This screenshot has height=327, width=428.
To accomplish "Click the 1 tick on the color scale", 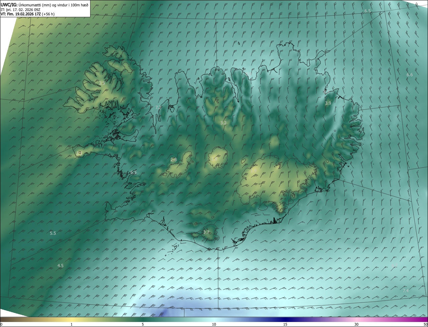I will point(72,324).
